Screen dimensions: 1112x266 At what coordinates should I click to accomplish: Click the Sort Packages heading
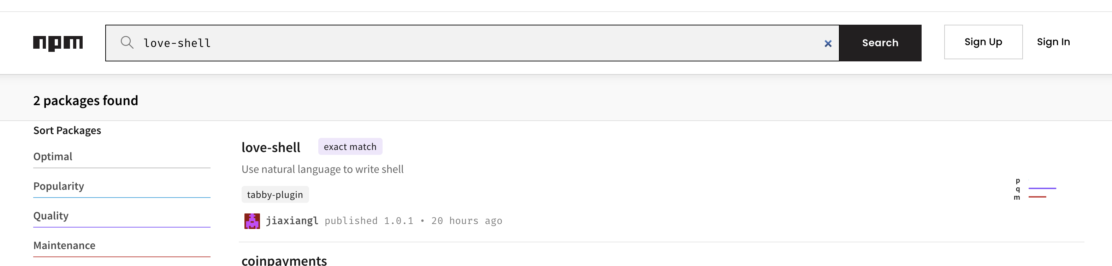67,130
